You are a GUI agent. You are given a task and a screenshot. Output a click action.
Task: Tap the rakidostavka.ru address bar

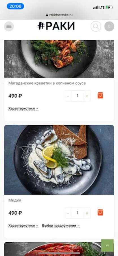pyautogui.click(x=59, y=15)
